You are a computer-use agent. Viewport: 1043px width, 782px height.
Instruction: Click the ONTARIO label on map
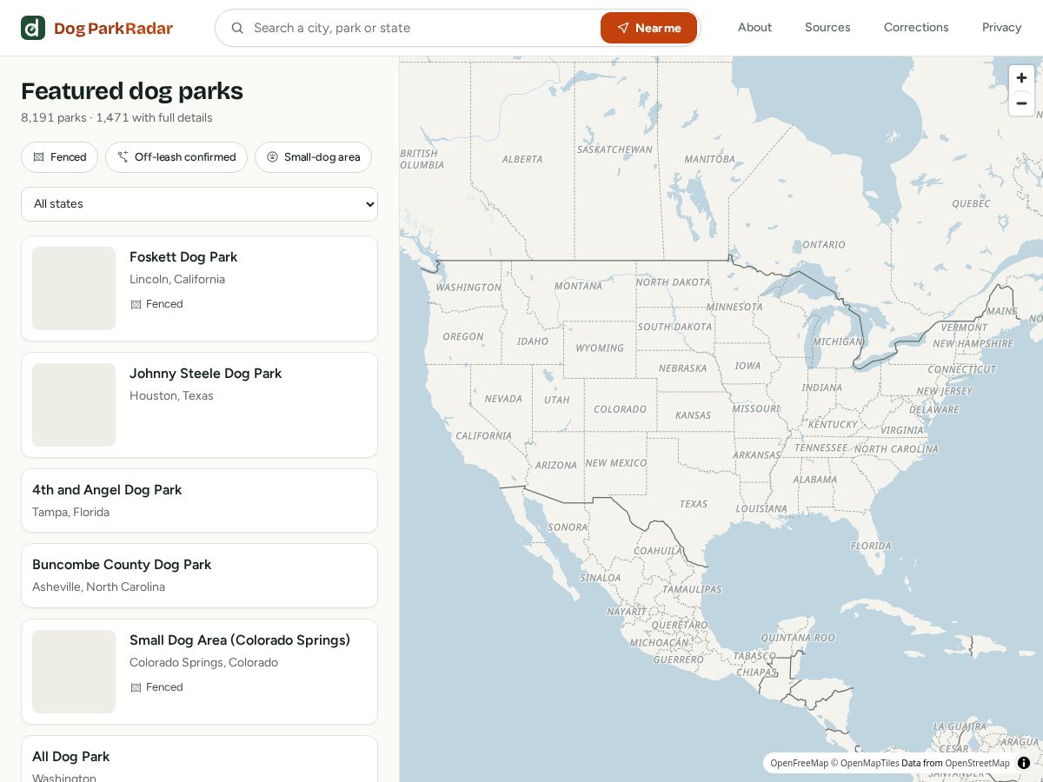[x=824, y=245]
